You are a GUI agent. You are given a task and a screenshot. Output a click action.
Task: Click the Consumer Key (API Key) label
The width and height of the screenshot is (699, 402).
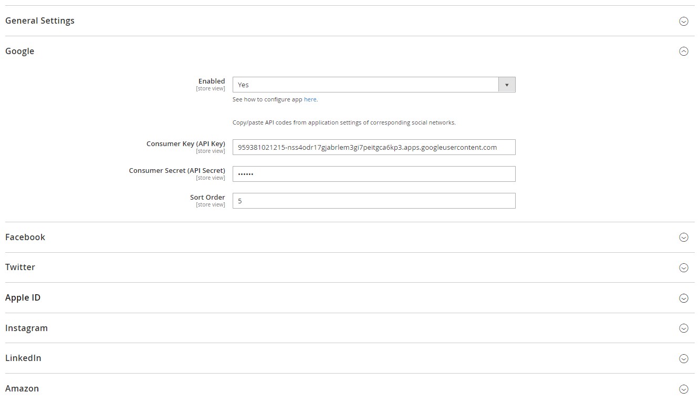pyautogui.click(x=186, y=143)
